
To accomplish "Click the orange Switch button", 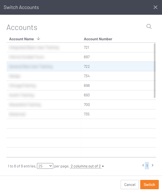I will [x=149, y=185].
